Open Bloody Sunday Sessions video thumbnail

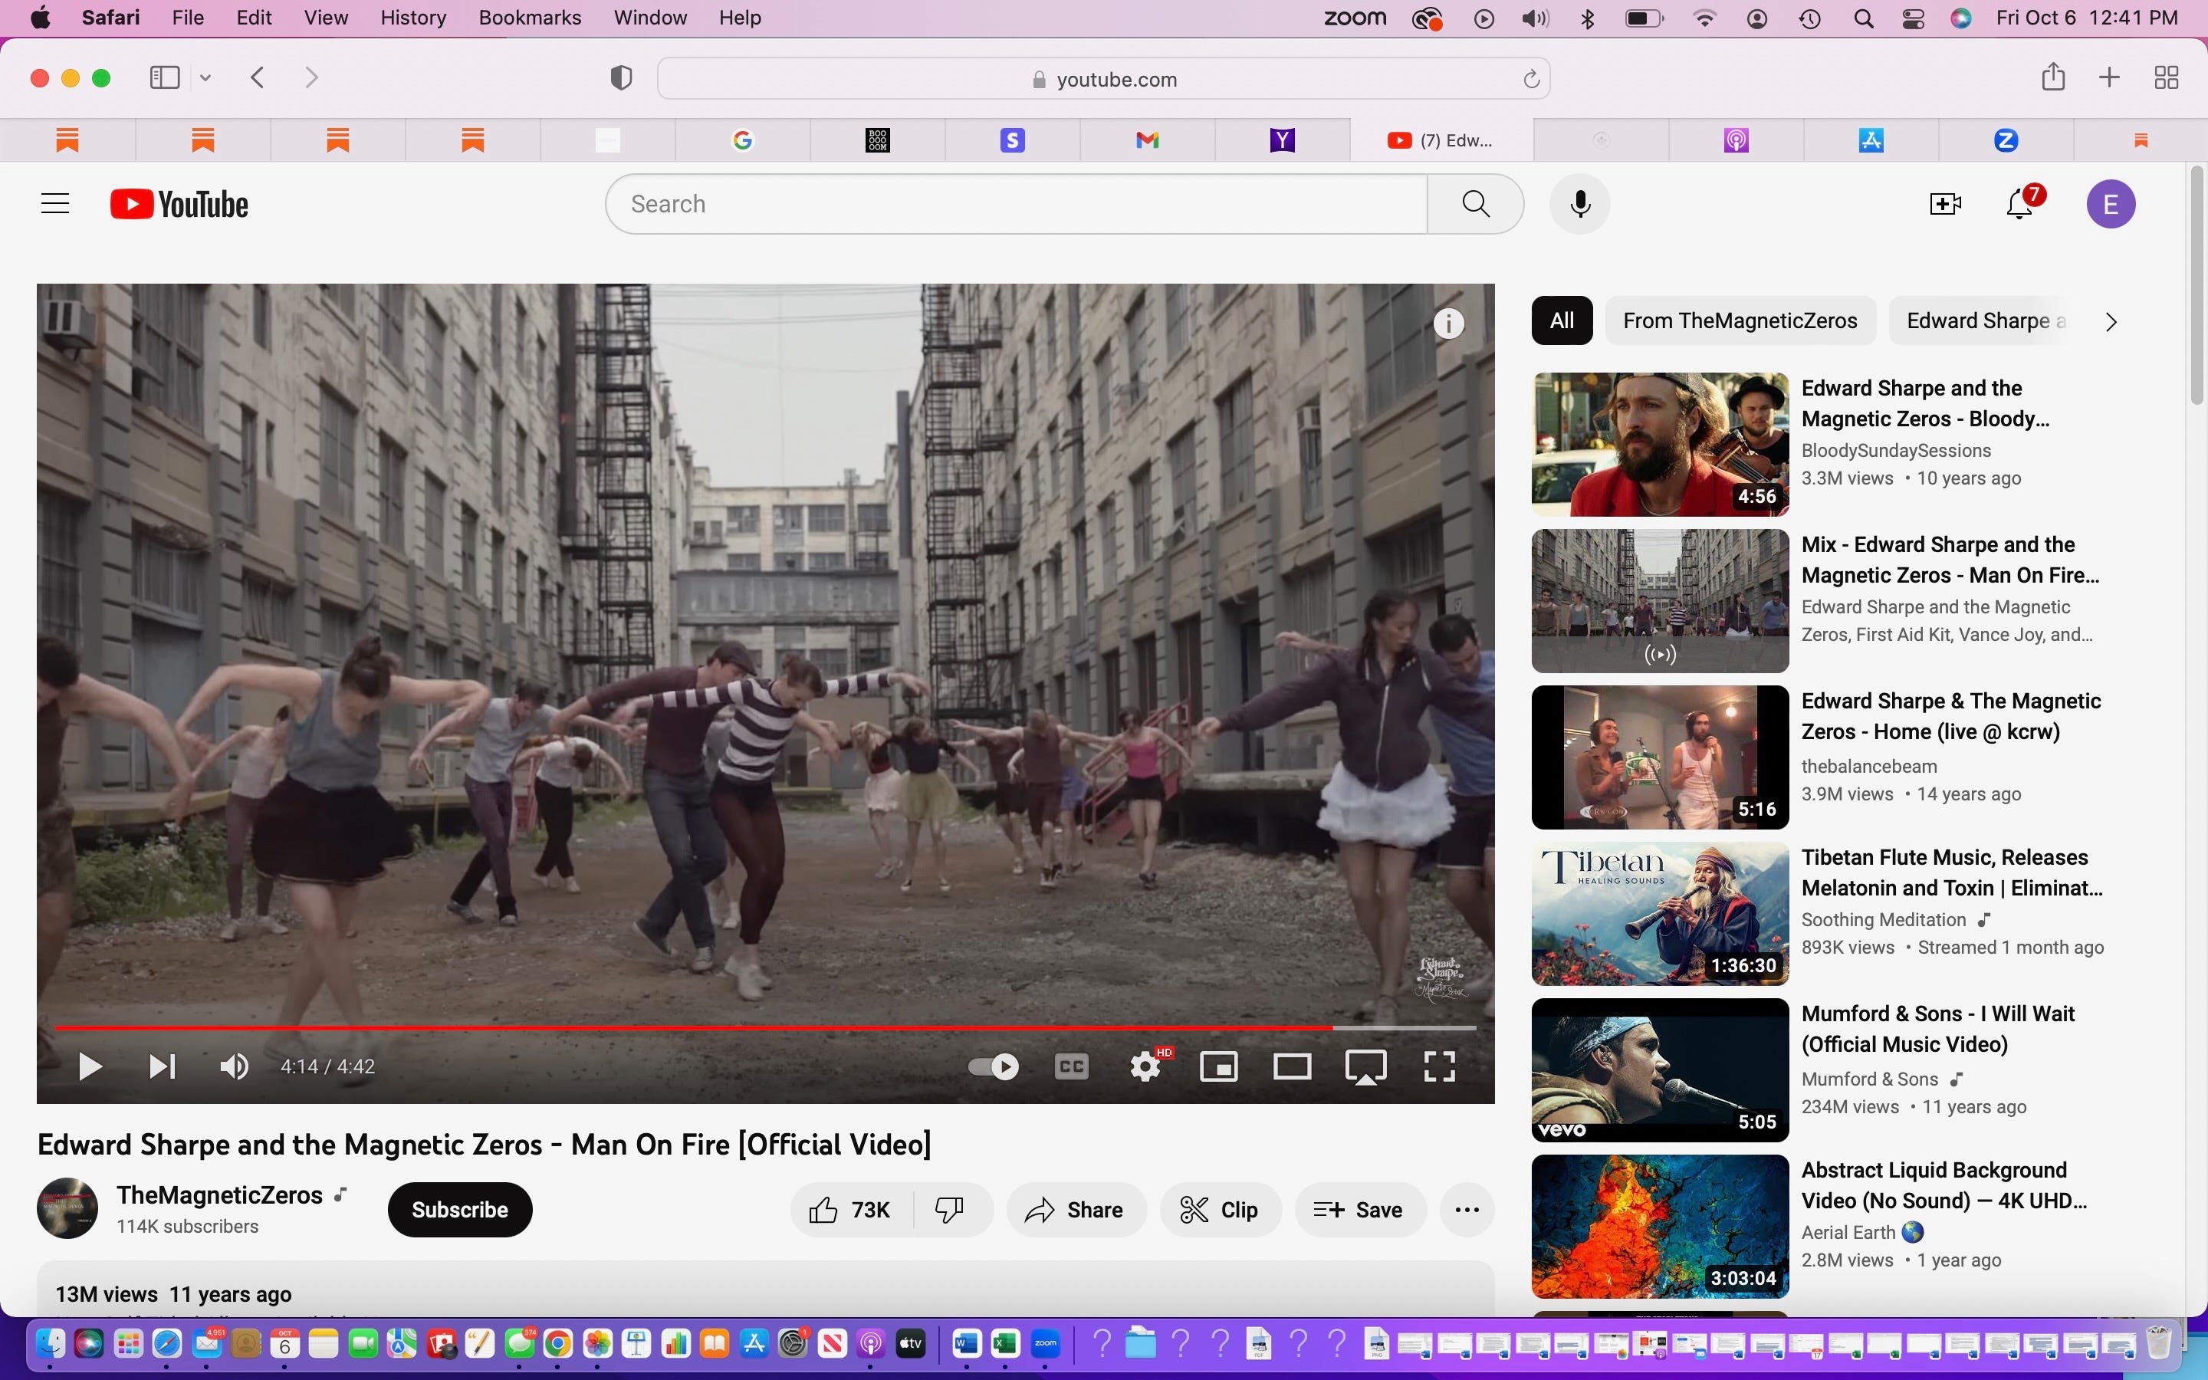point(1660,445)
